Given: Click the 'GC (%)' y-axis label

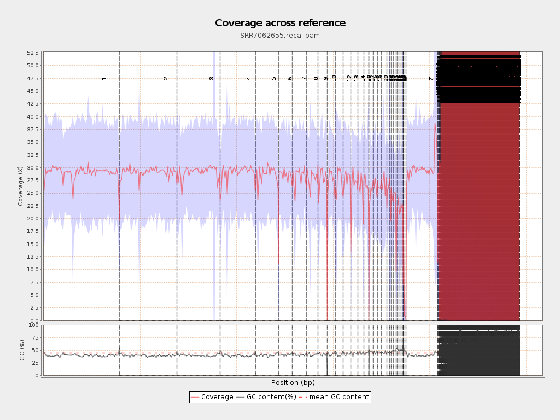Looking at the screenshot, I should coord(22,350).
